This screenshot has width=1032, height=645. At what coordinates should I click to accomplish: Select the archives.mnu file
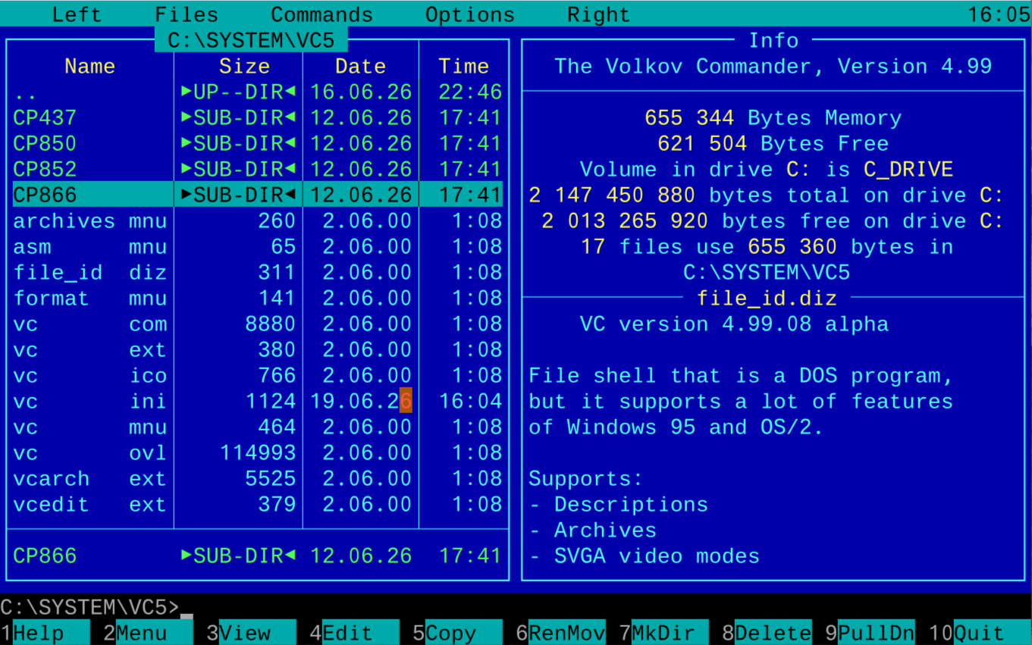click(258, 221)
